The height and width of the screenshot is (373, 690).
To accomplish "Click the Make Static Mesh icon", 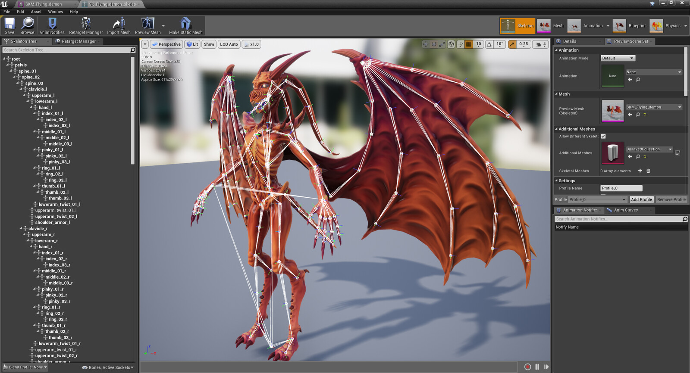I will click(185, 26).
